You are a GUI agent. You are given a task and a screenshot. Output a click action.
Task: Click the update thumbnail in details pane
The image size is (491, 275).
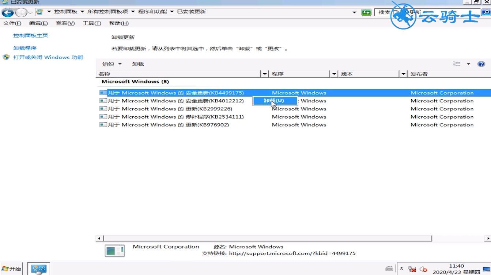click(x=114, y=251)
